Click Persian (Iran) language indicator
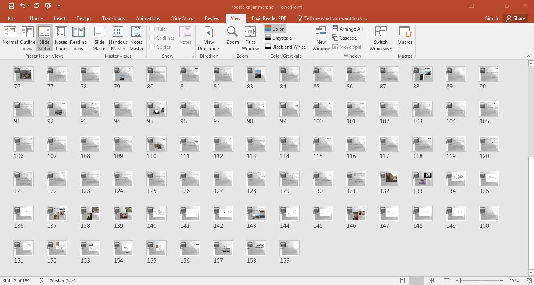The width and height of the screenshot is (534, 285). [x=63, y=281]
